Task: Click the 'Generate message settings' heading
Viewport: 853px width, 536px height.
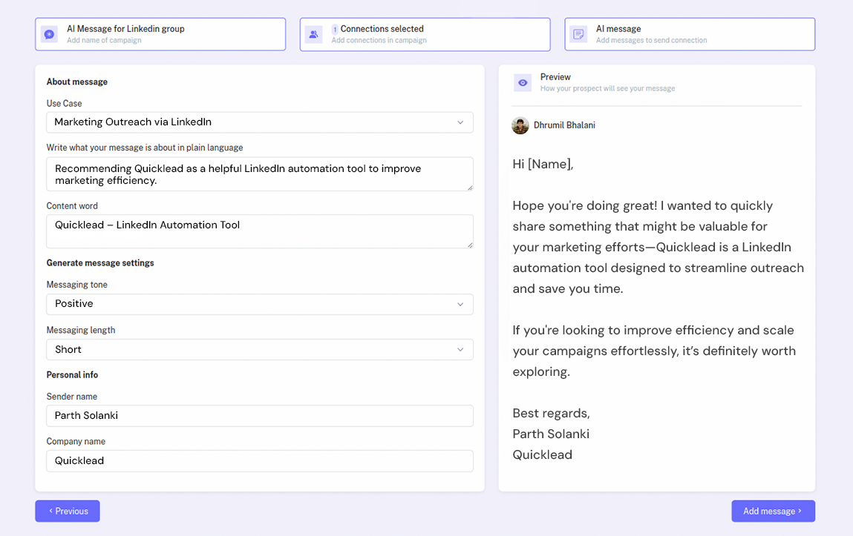Action: coord(100,263)
